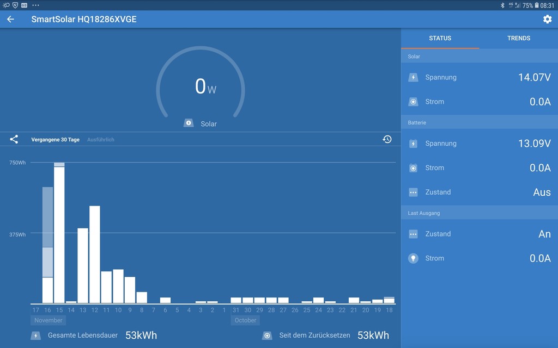Open the settings gear icon
This screenshot has height=348, width=558.
point(547,19)
